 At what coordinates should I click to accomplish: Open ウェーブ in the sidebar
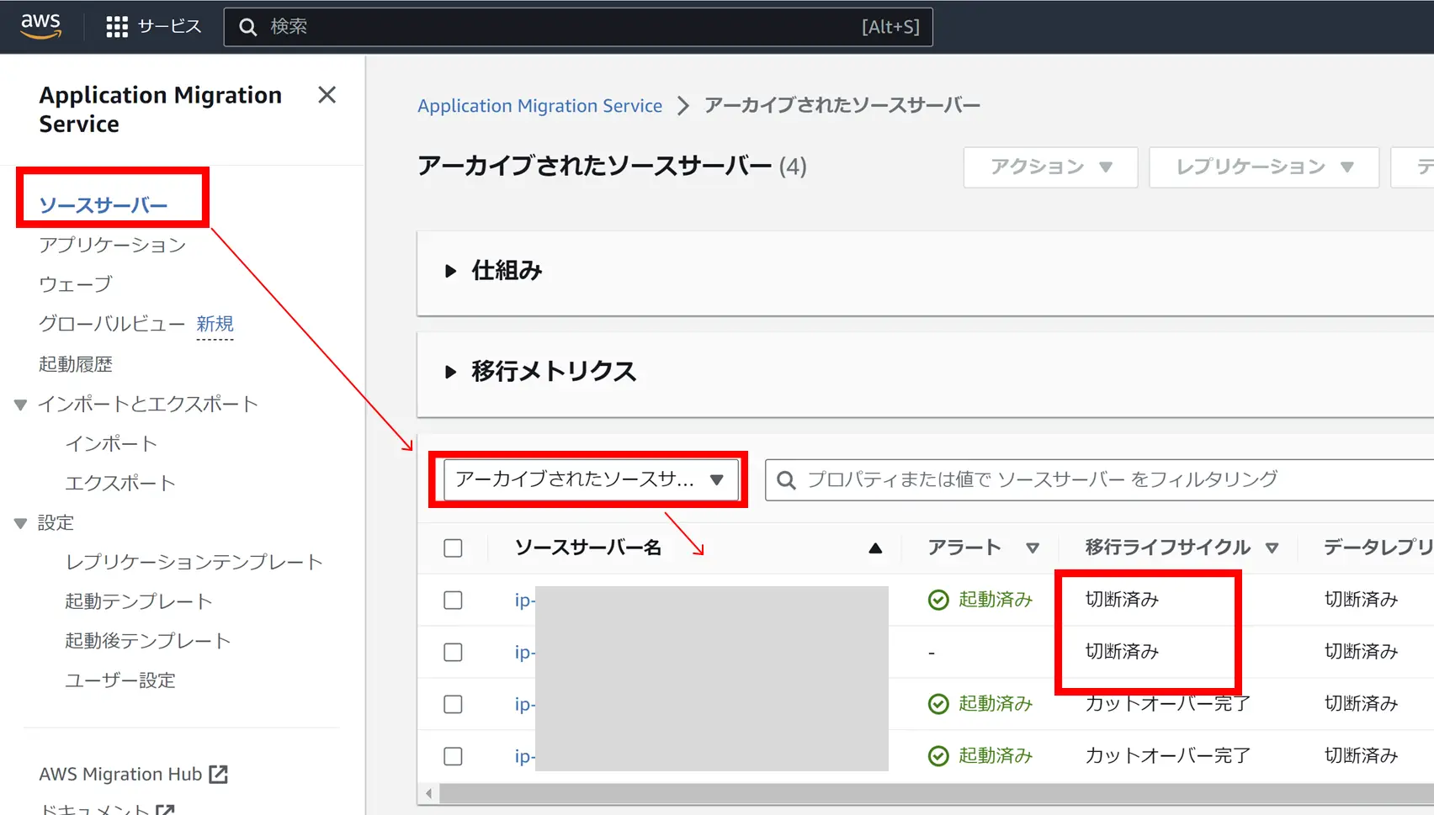pyautogui.click(x=75, y=284)
